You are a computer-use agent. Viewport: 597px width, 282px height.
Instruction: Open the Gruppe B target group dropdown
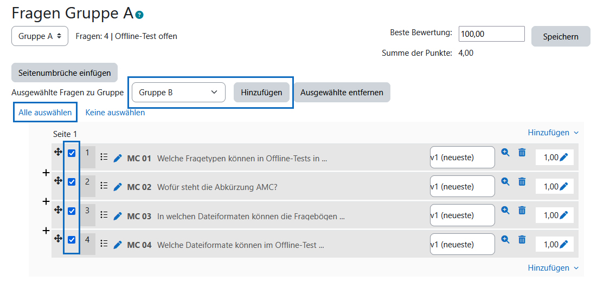pos(178,93)
